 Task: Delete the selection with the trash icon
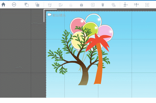(x=103, y=5)
